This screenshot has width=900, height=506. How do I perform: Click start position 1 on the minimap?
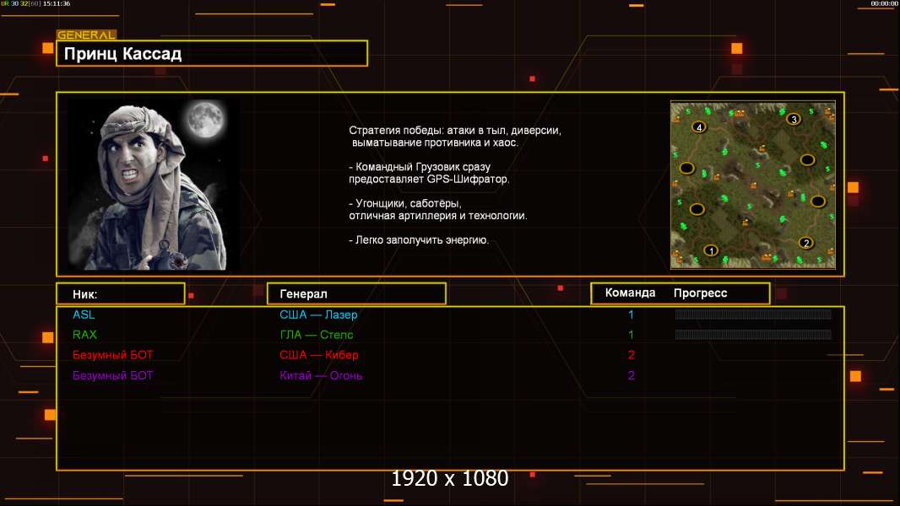point(711,250)
